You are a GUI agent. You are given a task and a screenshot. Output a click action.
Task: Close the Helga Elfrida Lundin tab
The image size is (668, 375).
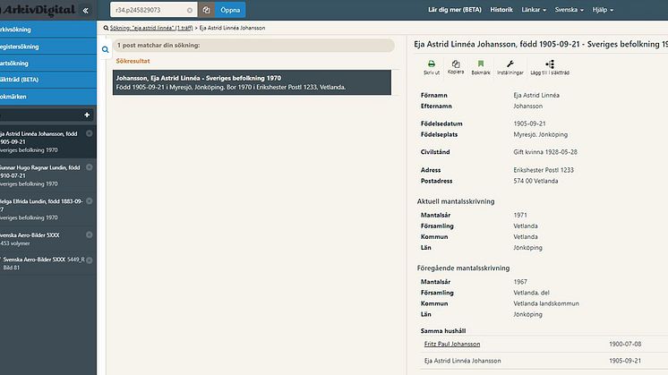[89, 200]
